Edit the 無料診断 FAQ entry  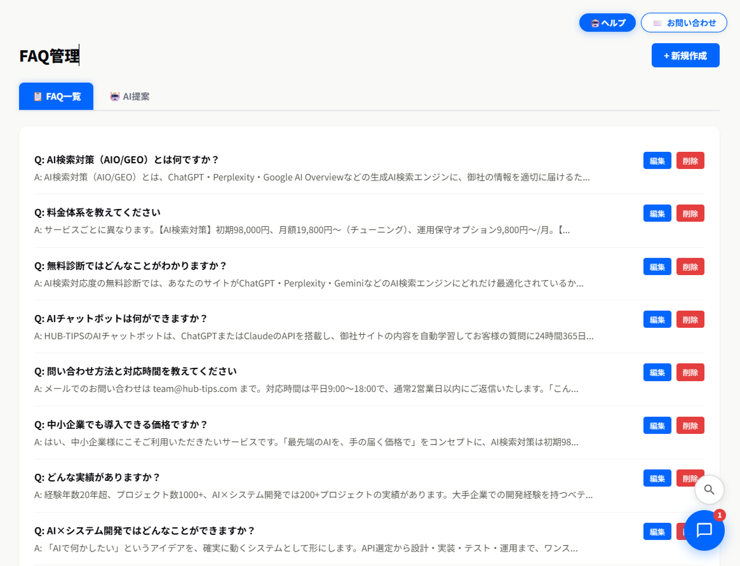tap(657, 266)
